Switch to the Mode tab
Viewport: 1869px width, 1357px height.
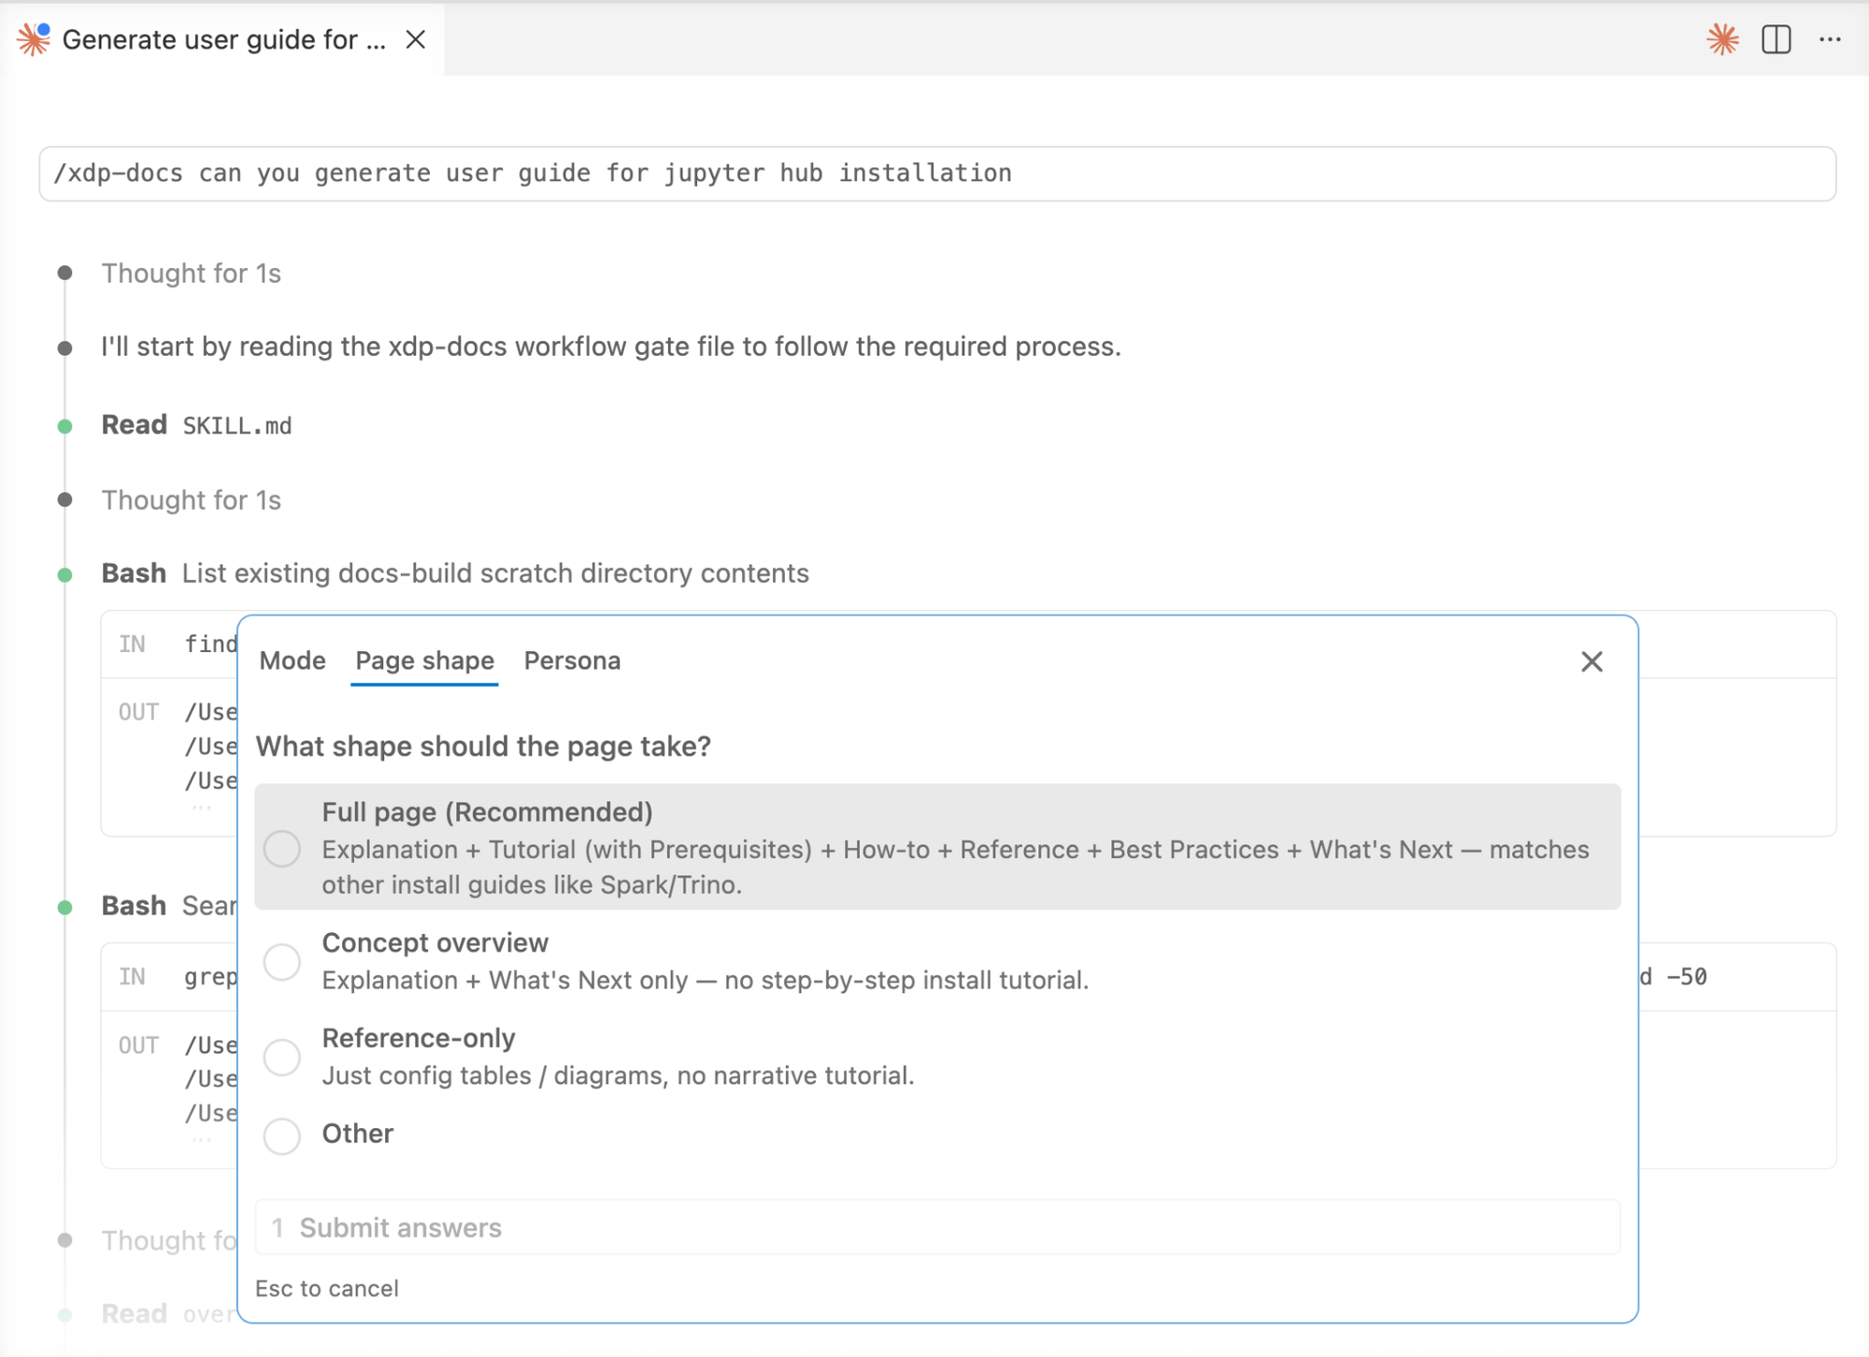pos(292,660)
